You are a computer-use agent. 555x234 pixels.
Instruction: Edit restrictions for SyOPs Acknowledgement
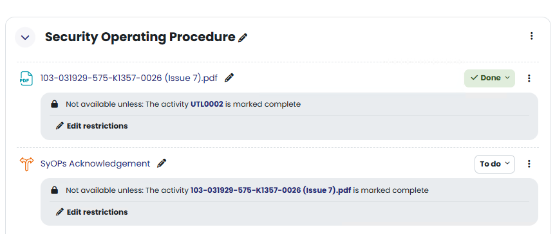(92, 212)
